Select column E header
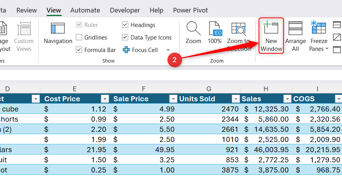The width and height of the screenshot is (342, 176). click(75, 89)
